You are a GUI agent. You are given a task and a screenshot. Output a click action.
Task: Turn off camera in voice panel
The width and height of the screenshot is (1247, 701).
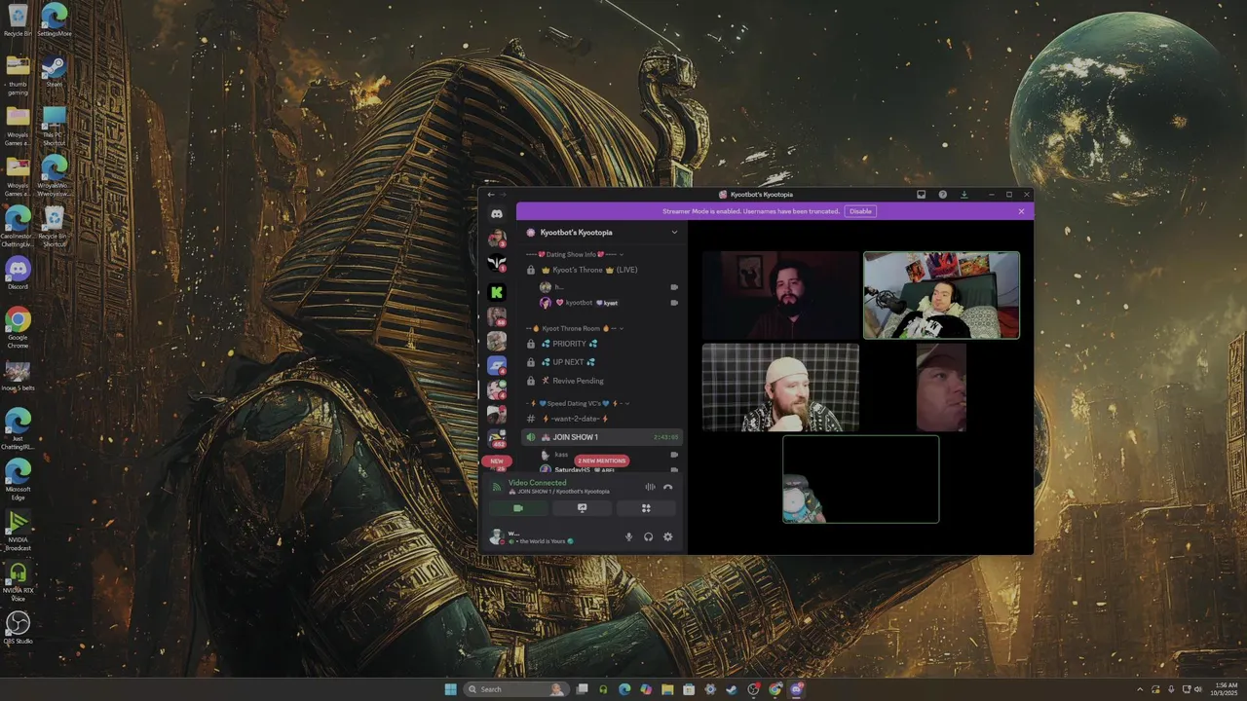(x=518, y=508)
